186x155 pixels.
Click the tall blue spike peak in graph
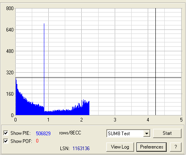pos(44,24)
